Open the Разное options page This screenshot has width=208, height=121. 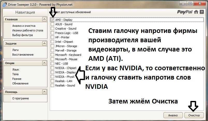point(17,79)
